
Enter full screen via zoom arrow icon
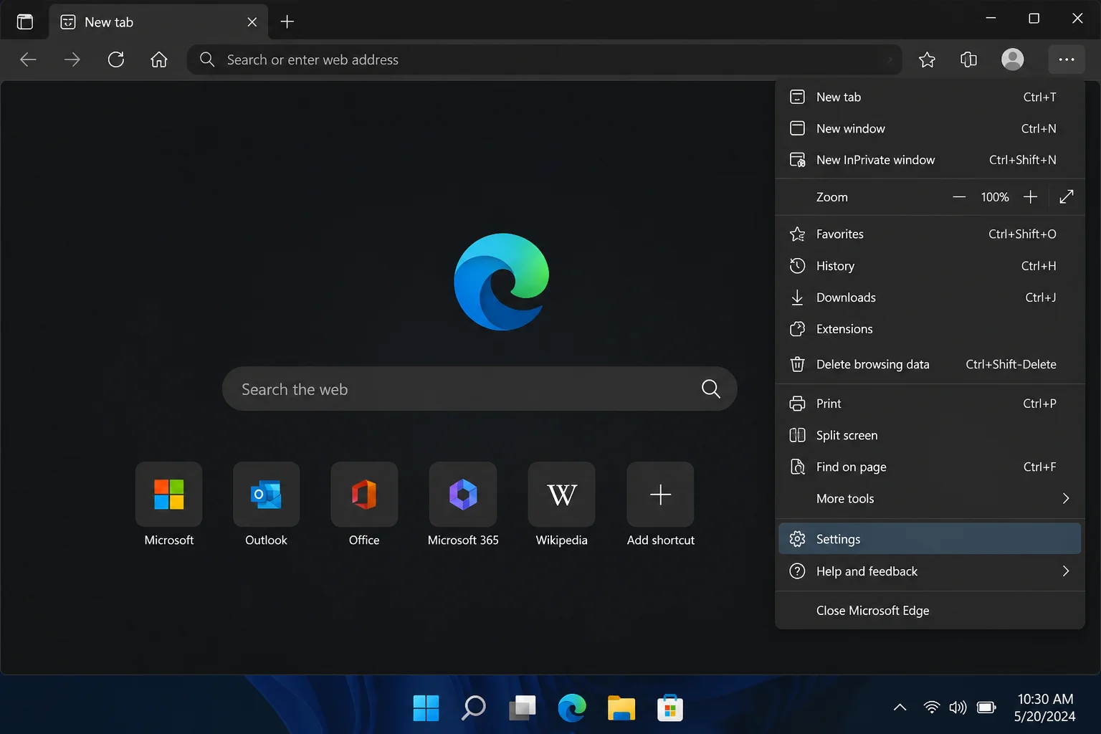click(1067, 197)
